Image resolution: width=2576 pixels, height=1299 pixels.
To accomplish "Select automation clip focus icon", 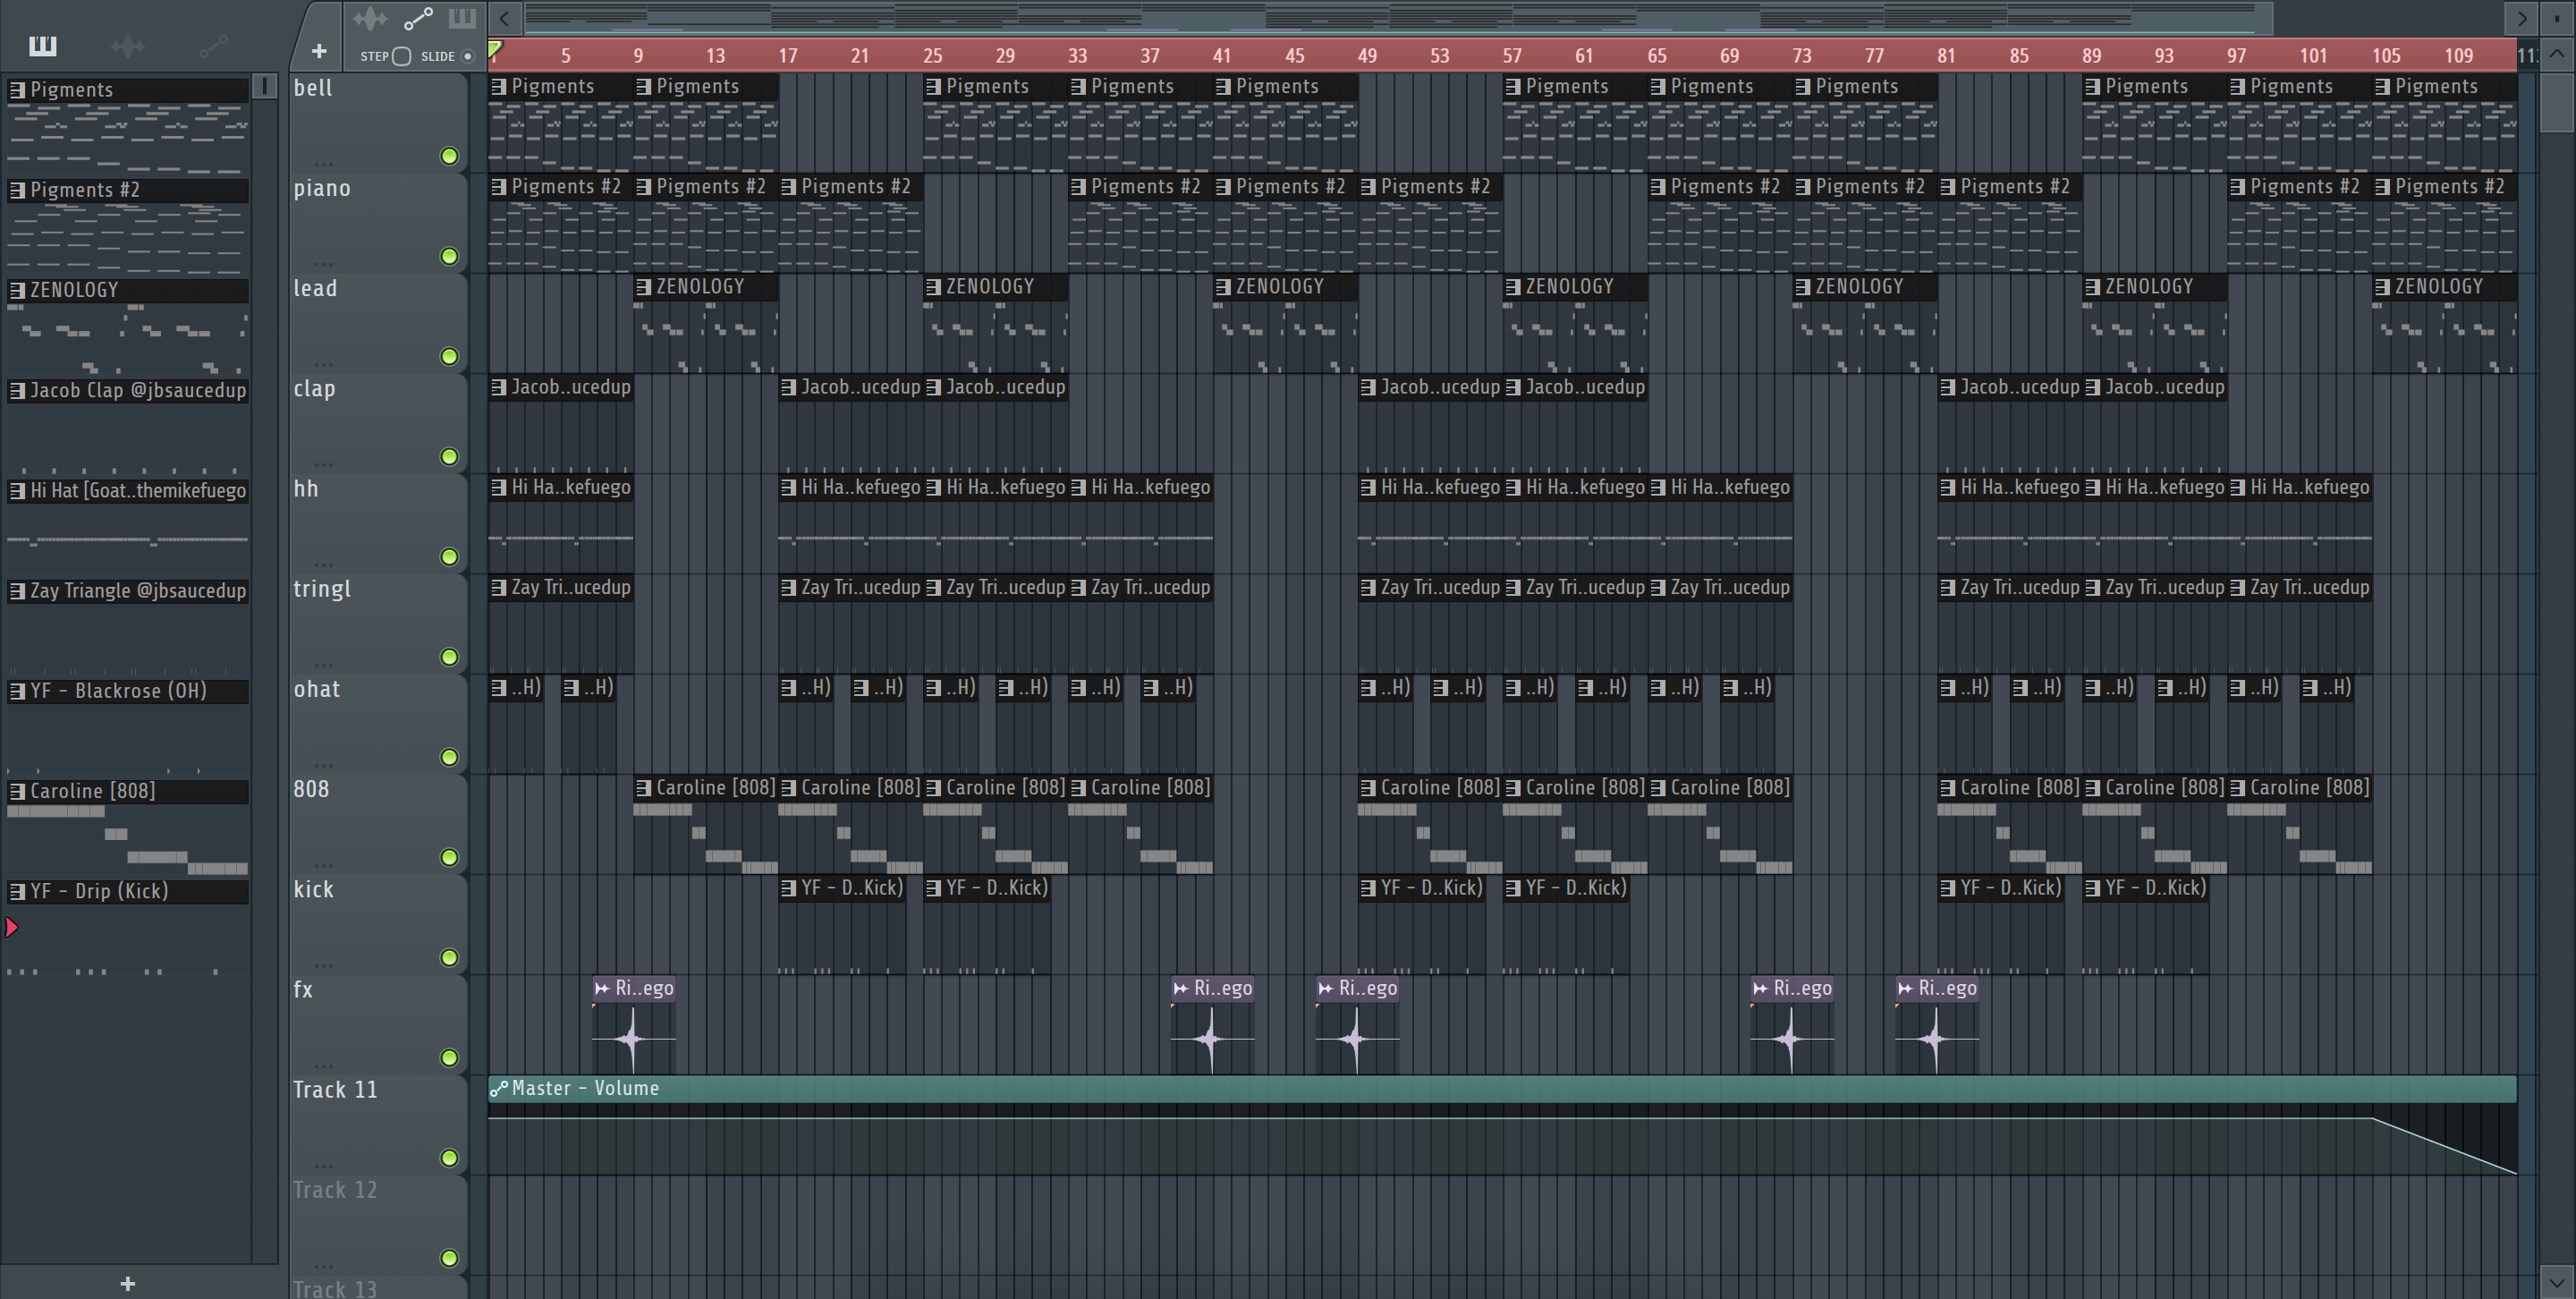I will [418, 19].
